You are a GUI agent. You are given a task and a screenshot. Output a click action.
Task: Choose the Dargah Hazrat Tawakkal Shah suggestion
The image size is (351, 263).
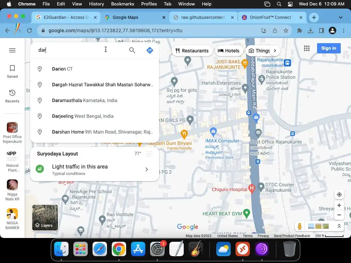(95, 85)
